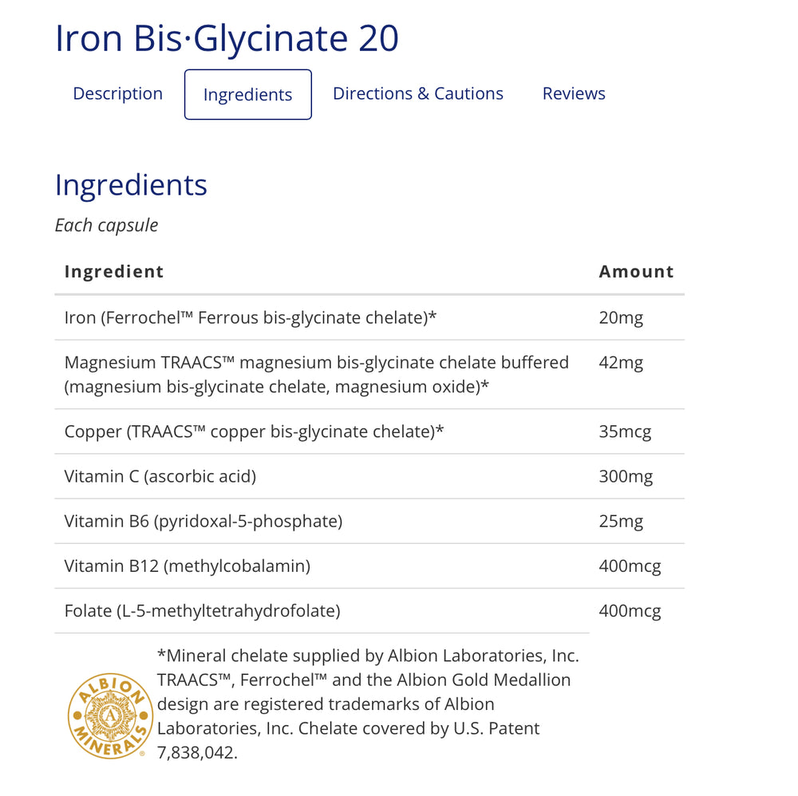Open the Description tab
This screenshot has width=798, height=796.
[117, 93]
